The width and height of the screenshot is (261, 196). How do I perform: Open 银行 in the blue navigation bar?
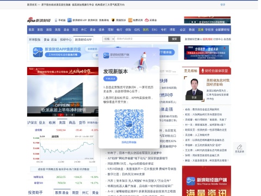pyautogui.click(x=119, y=30)
